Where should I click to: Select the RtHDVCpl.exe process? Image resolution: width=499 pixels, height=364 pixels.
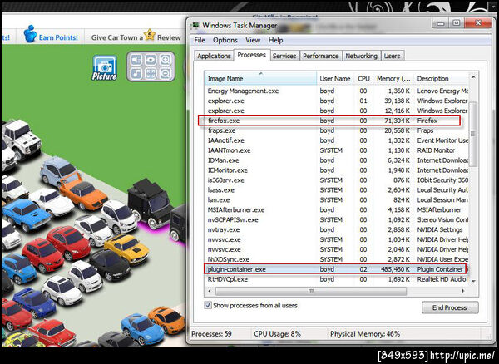pyautogui.click(x=336, y=279)
